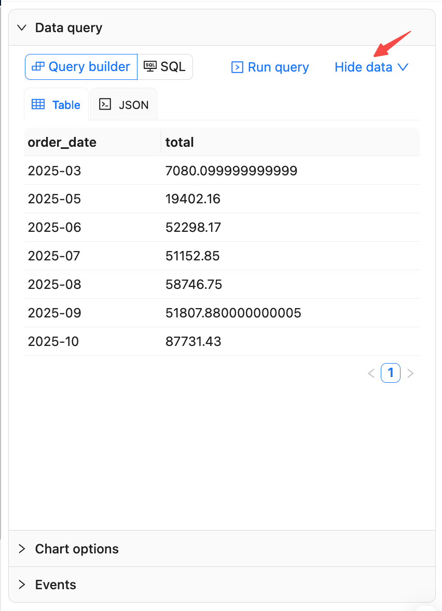
Task: Switch to the Table tab
Action: pyautogui.click(x=56, y=104)
